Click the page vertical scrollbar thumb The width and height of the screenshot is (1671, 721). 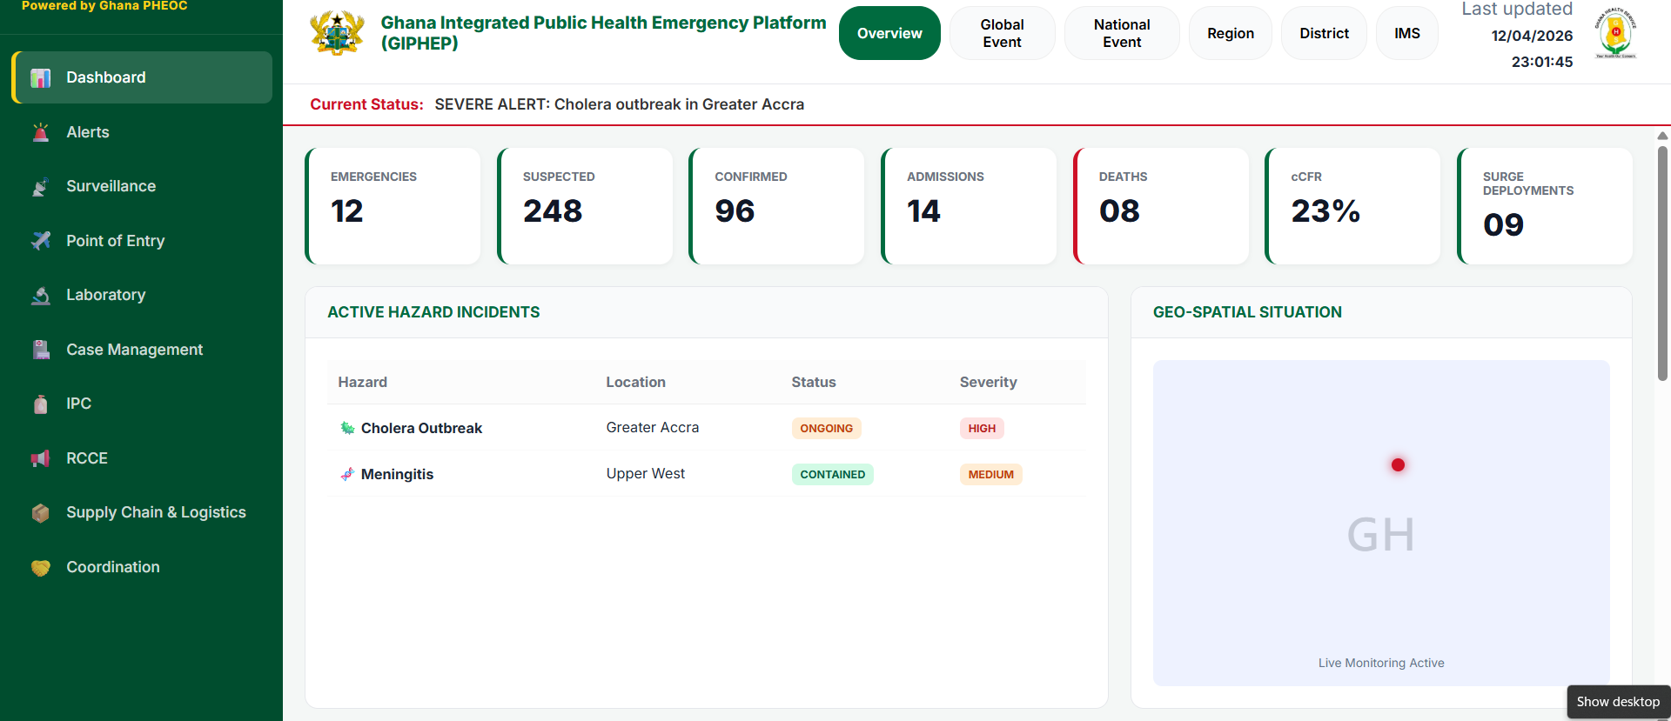coord(1662,263)
